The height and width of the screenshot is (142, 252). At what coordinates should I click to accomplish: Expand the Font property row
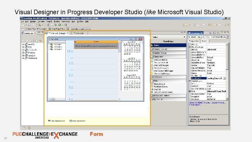[x=190, y=91]
